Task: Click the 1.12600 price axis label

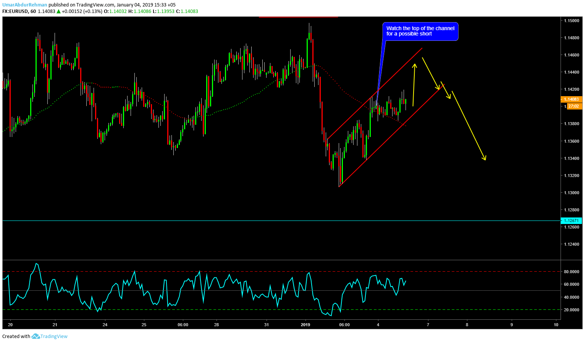Action: click(572, 227)
